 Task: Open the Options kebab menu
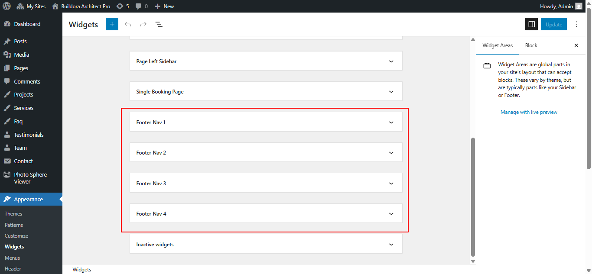point(576,24)
